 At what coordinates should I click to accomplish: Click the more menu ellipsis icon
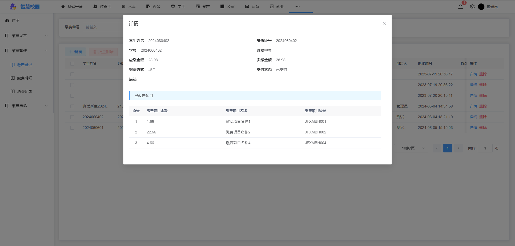coord(298,6)
